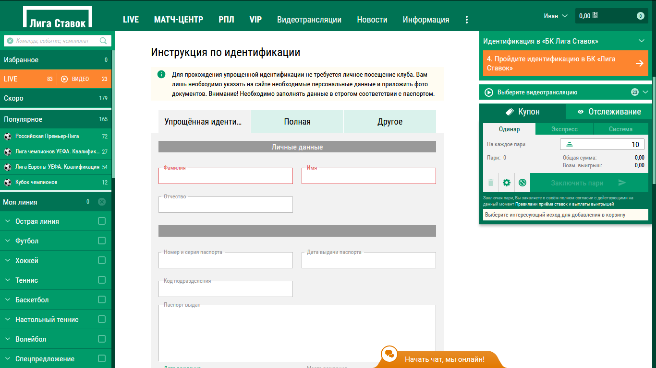Open the Правилами приёма ставок link
This screenshot has height=368, width=656.
[564, 204]
